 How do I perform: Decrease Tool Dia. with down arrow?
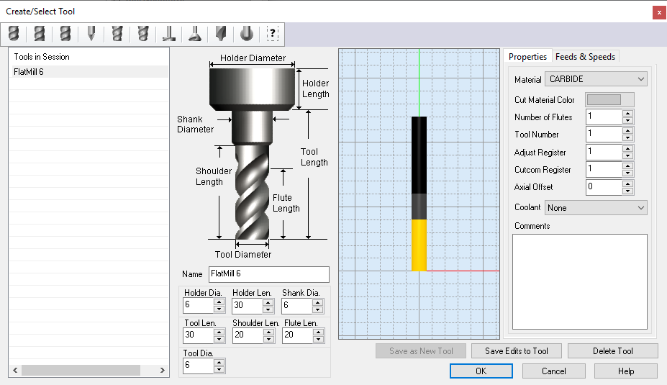(x=219, y=369)
